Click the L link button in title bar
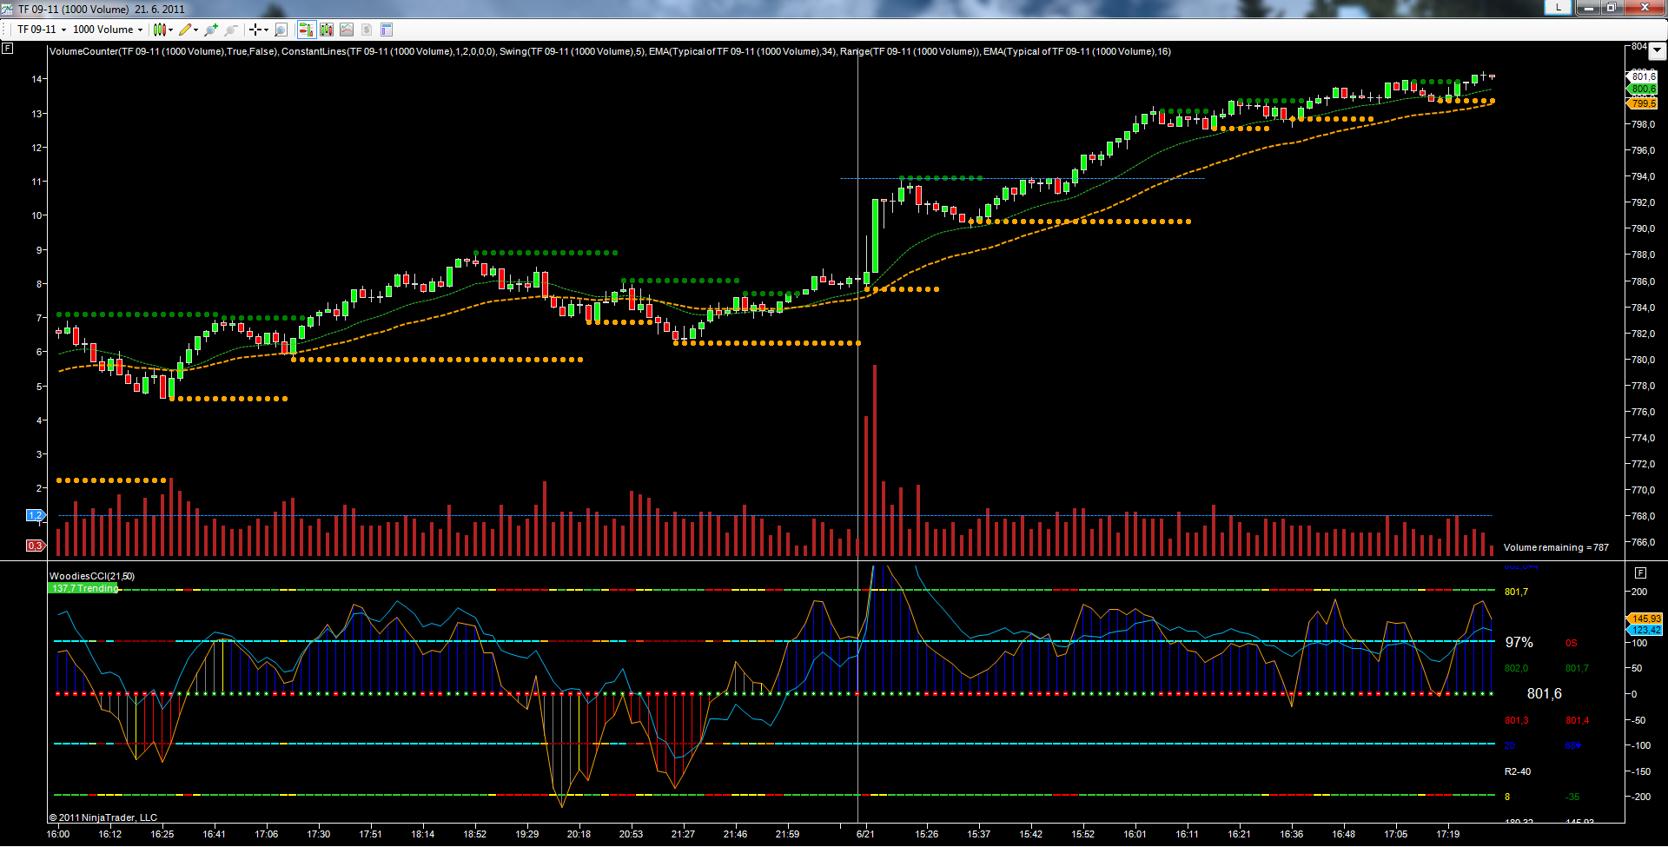1668x847 pixels. click(x=1558, y=8)
